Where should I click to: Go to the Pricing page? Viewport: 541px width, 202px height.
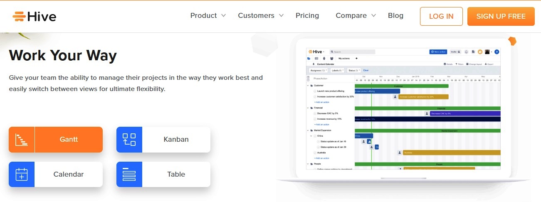(x=307, y=16)
